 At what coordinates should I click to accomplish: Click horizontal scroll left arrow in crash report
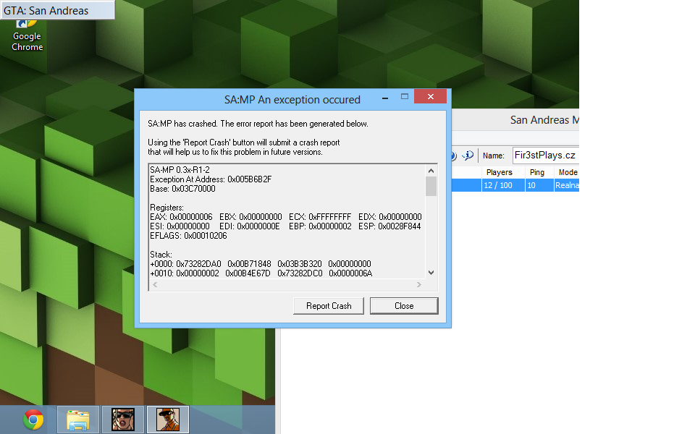click(x=155, y=285)
